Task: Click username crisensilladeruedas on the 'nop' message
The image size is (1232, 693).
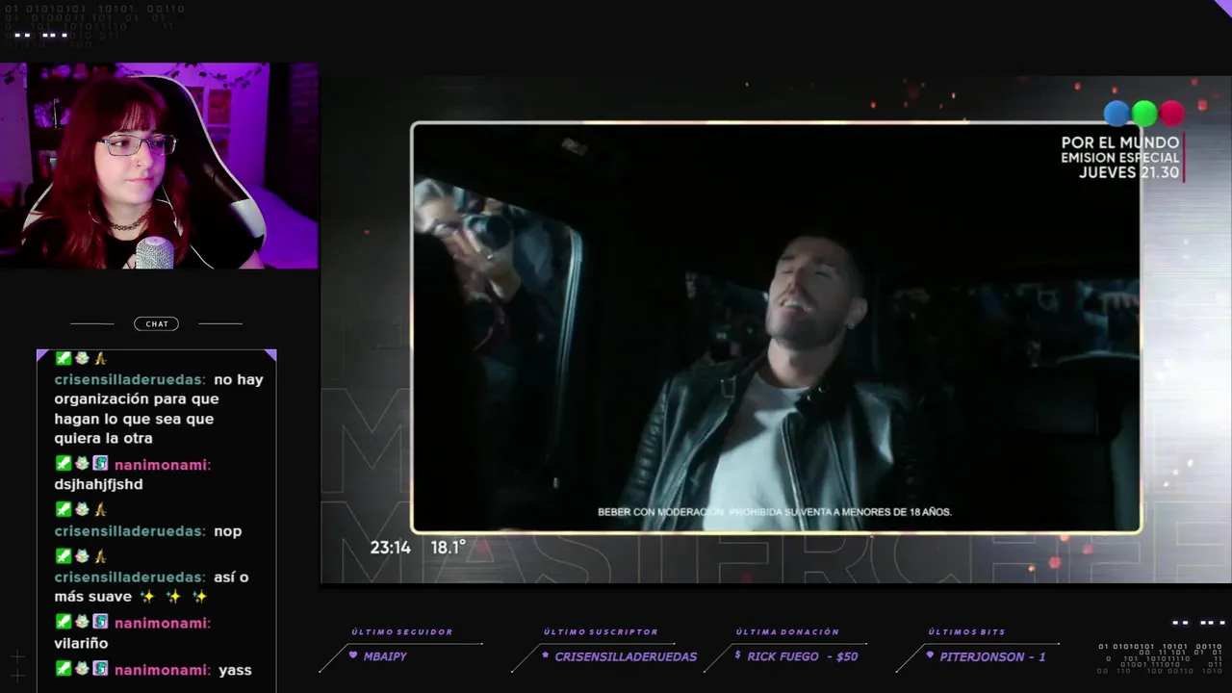Action: (129, 530)
